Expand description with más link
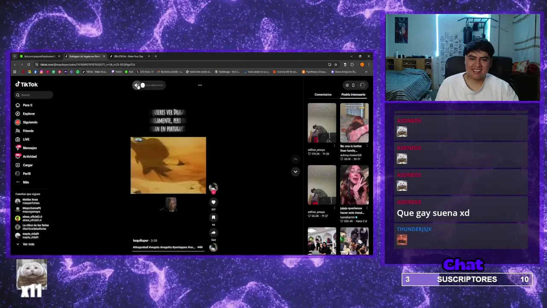 (x=200, y=247)
